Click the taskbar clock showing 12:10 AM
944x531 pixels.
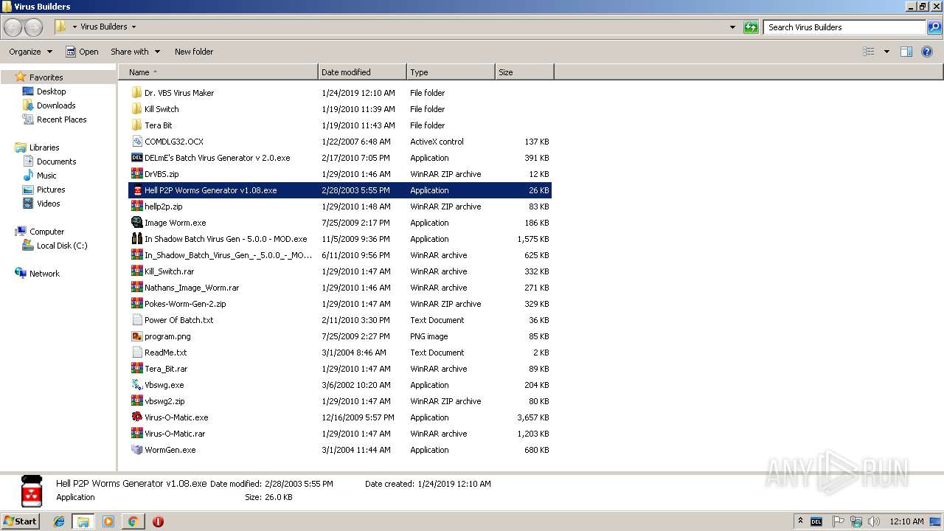tap(906, 521)
